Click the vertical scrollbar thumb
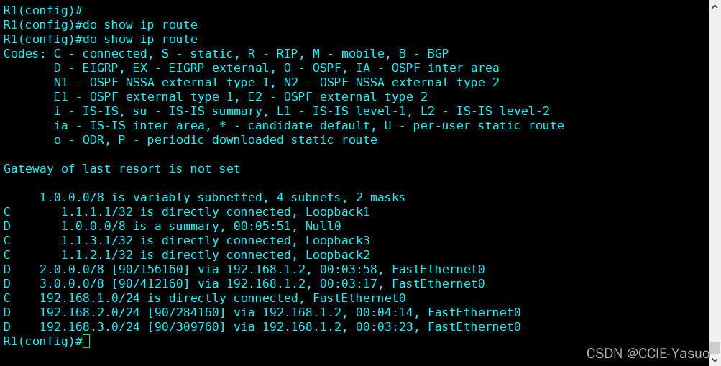721x366 pixels. 715,347
